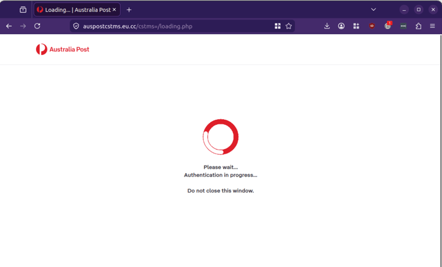Click the extension icon with red badge
This screenshot has width=442, height=267.
[x=388, y=26]
